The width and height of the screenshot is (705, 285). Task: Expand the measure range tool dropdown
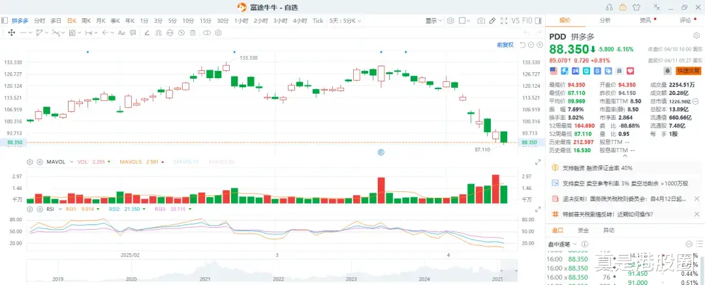[95, 33]
